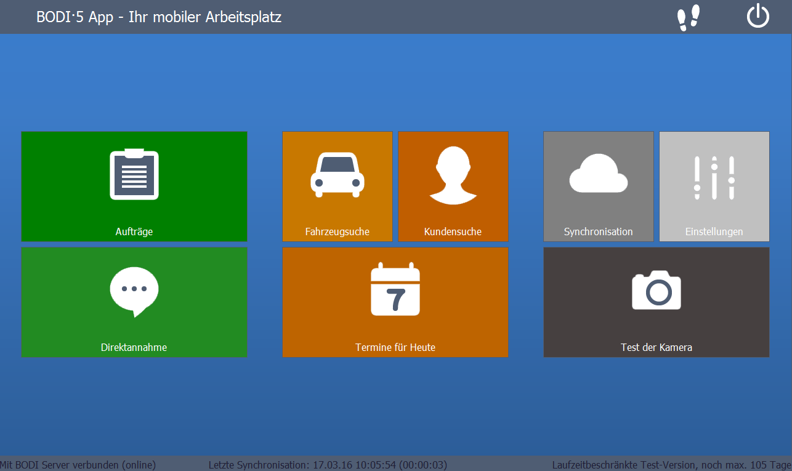Open Einstellungen via its label
This screenshot has height=471, width=792.
coord(714,232)
